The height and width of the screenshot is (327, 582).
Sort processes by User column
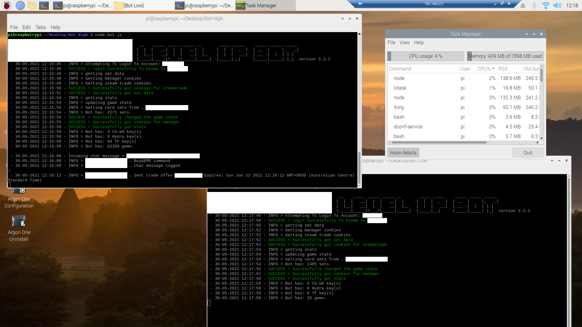(467, 69)
